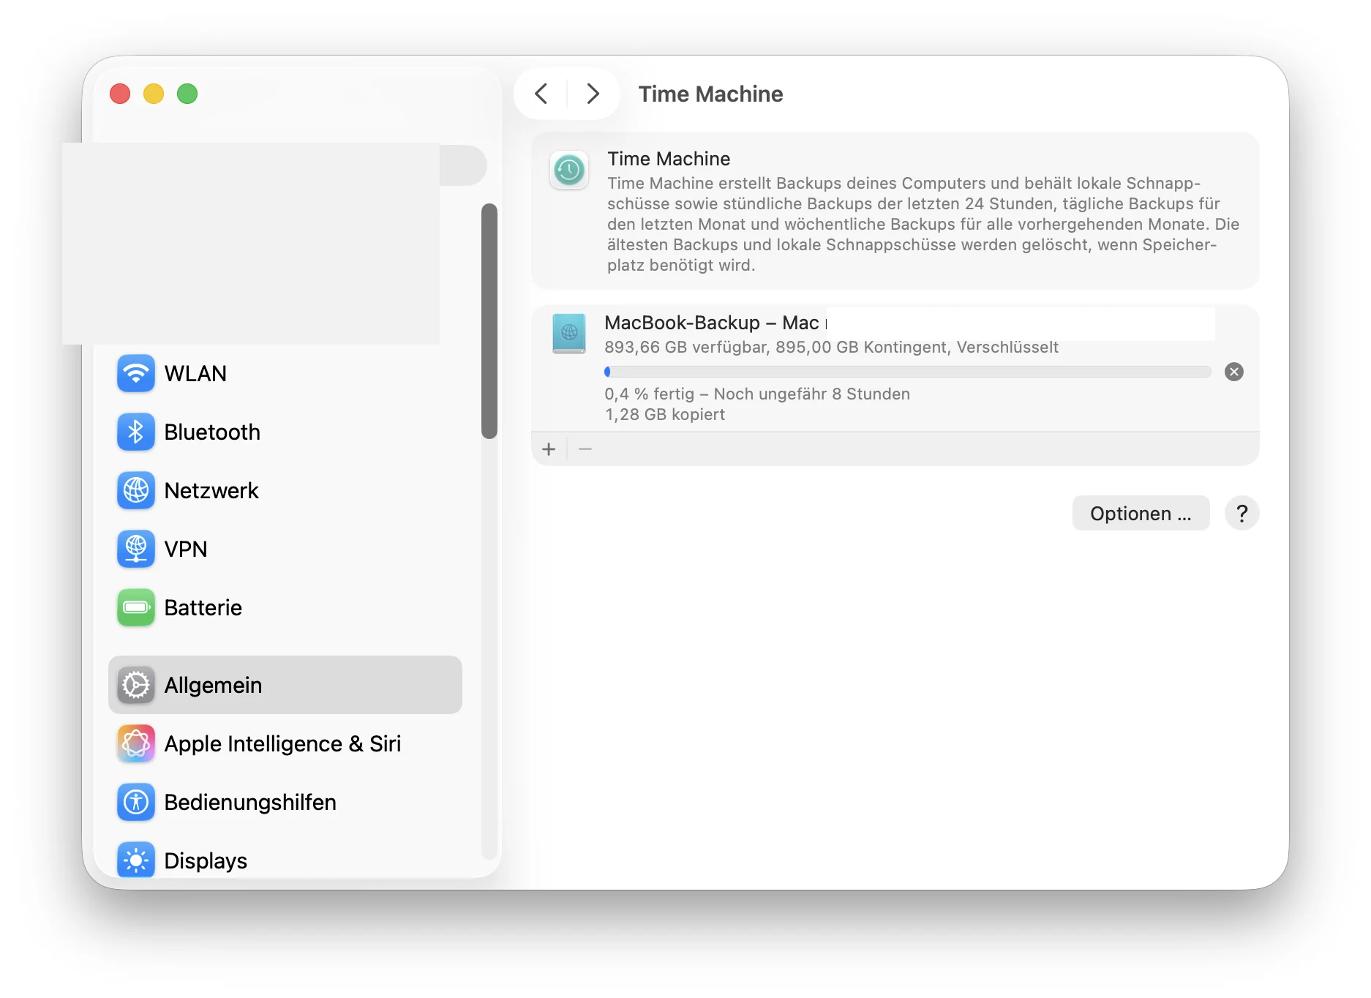Select Allgemein in the sidebar
This screenshot has width=1371, height=998.
pyautogui.click(x=285, y=685)
